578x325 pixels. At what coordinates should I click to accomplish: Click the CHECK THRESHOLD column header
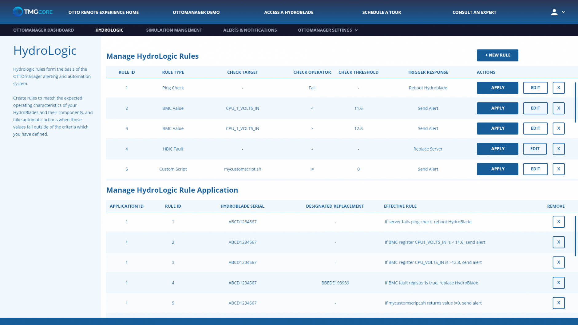click(x=358, y=72)
